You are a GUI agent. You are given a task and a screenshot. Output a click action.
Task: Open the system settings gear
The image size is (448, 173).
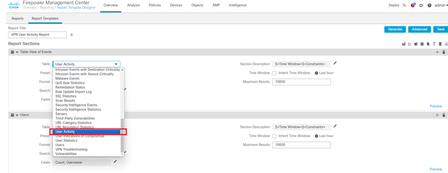click(x=421, y=5)
